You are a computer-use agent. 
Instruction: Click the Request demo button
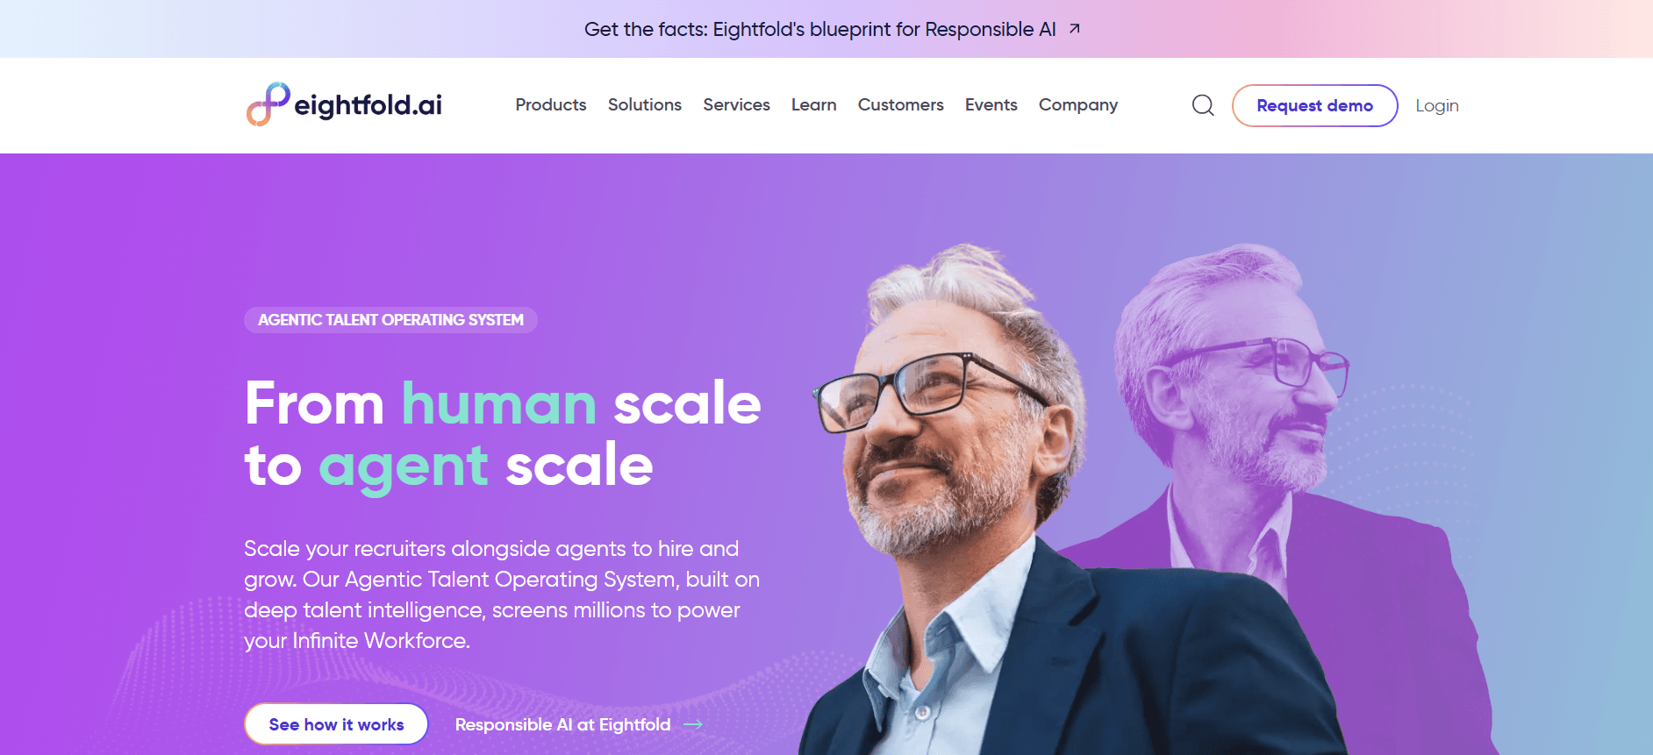(x=1314, y=105)
